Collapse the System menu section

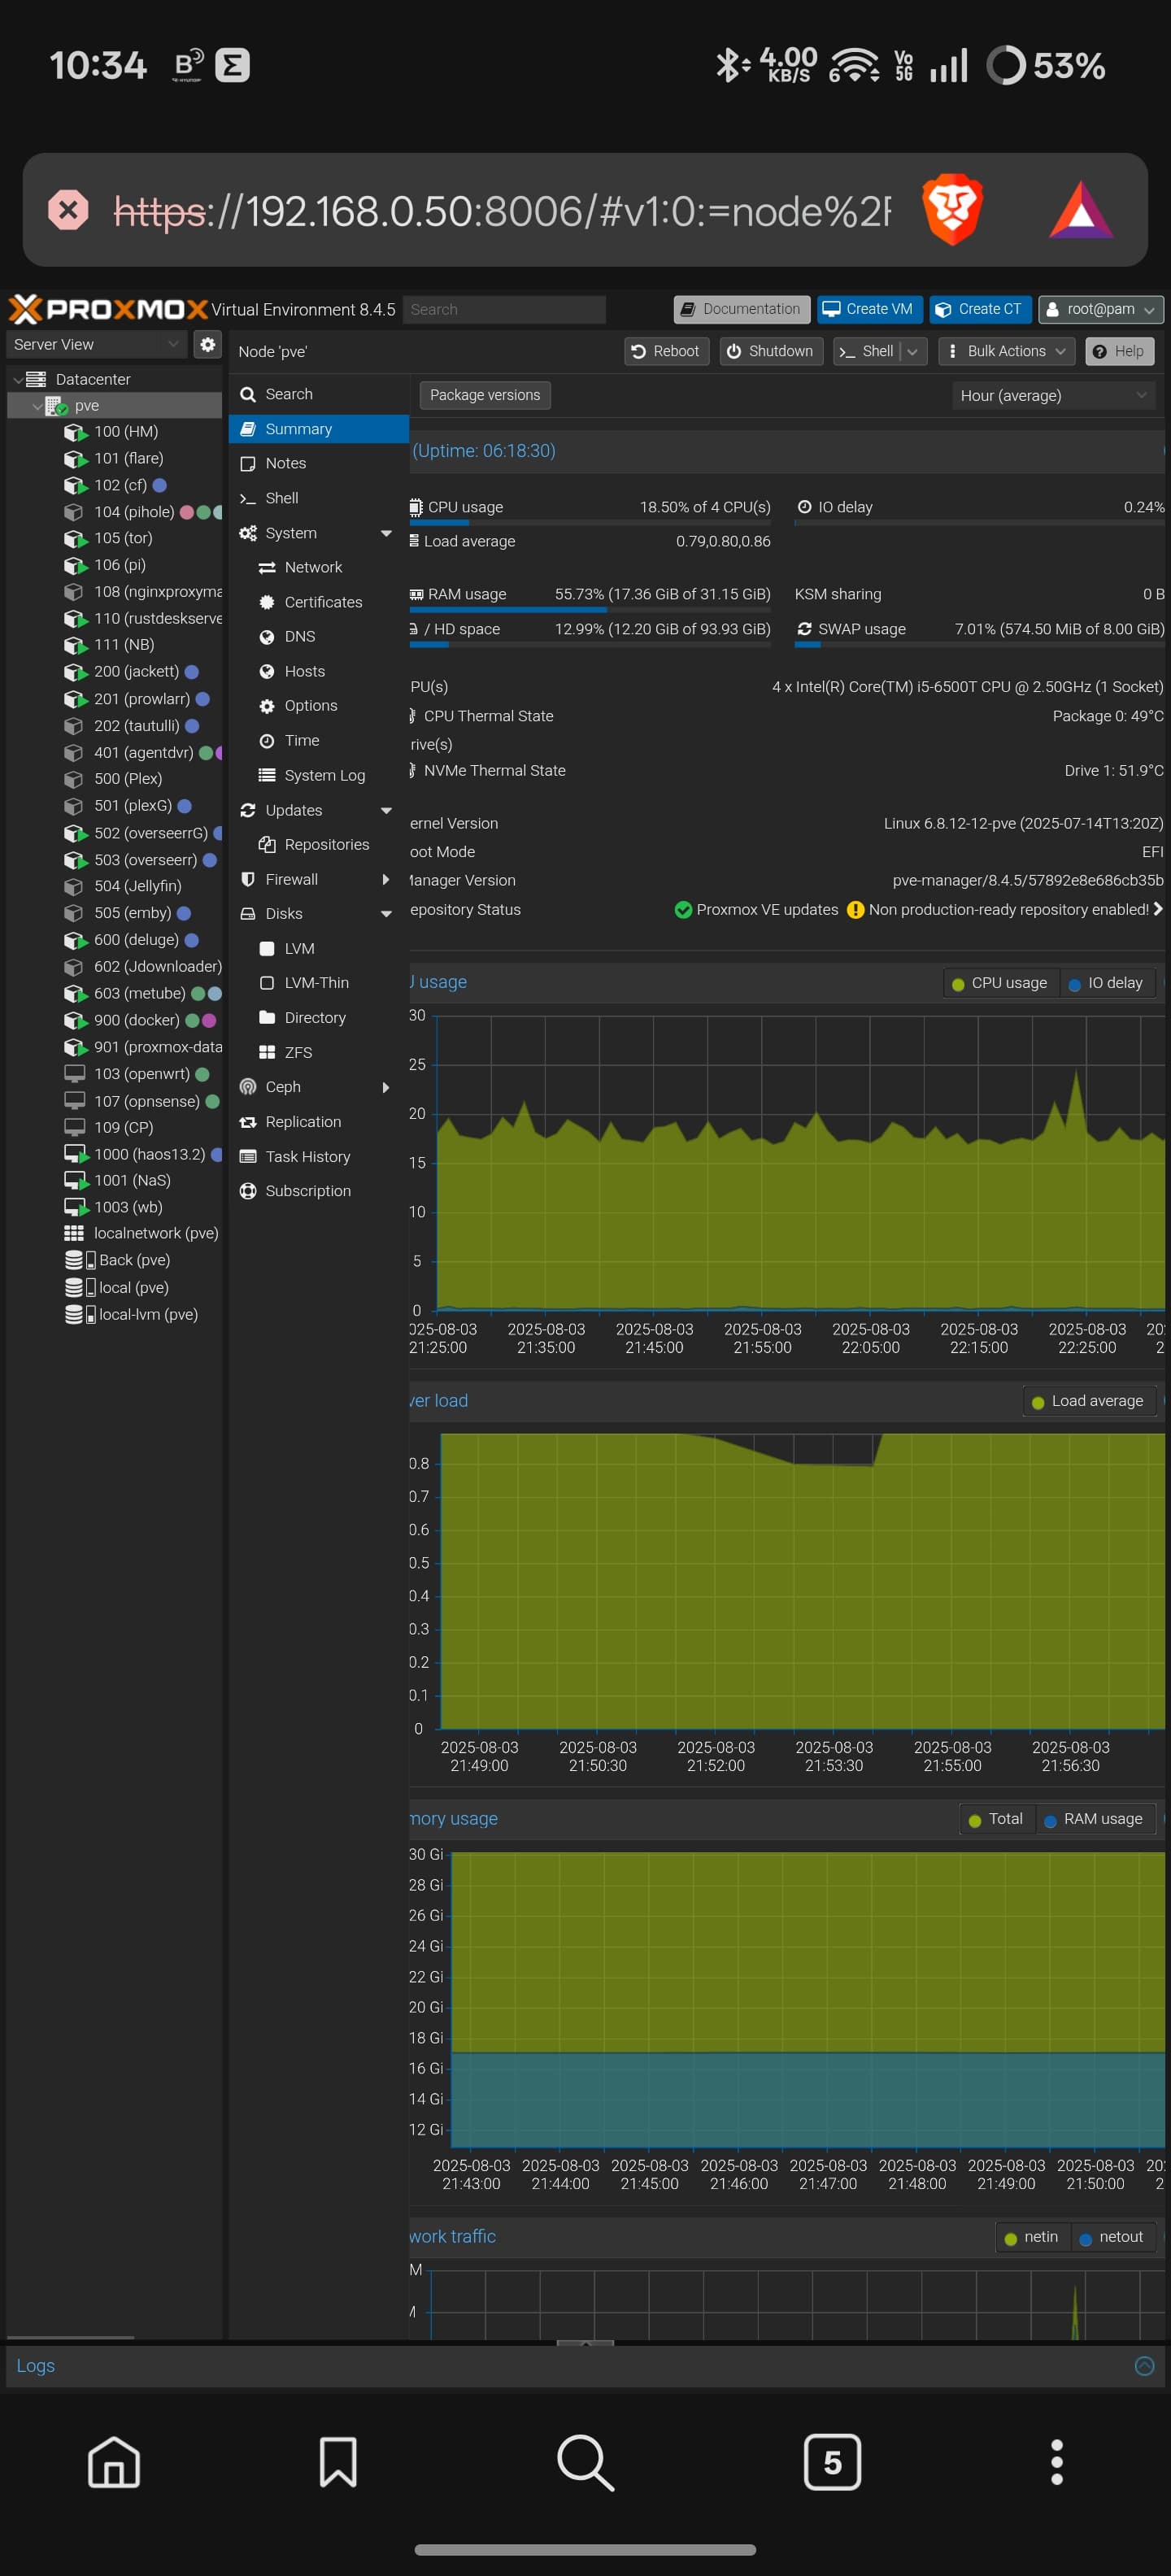point(386,533)
